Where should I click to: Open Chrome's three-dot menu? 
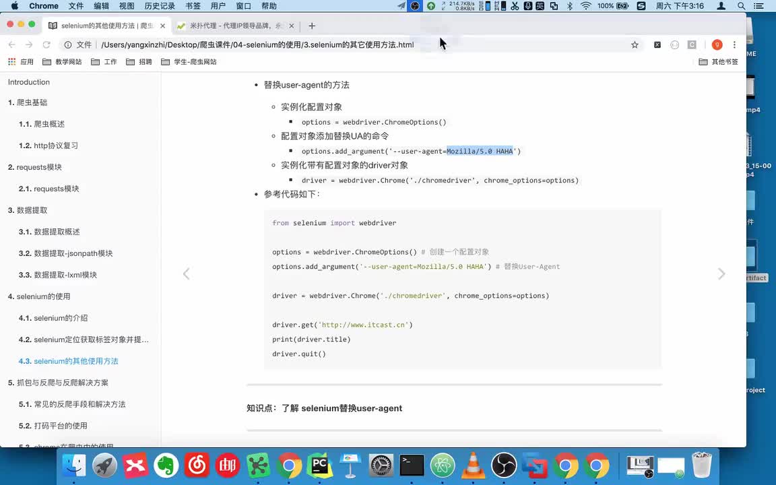[x=734, y=44]
